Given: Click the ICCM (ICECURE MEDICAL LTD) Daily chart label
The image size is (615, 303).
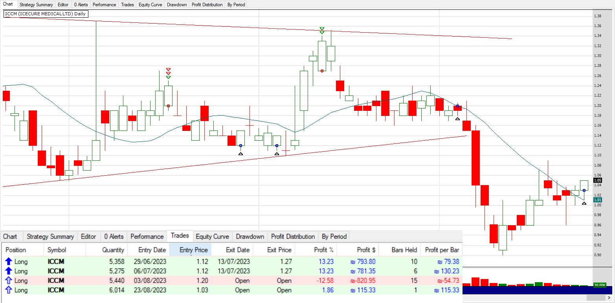Looking at the screenshot, I should click(45, 14).
